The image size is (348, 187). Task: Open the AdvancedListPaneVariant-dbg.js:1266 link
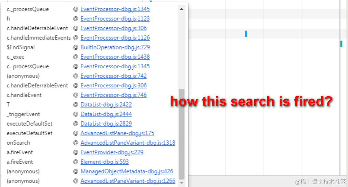tap(128, 181)
